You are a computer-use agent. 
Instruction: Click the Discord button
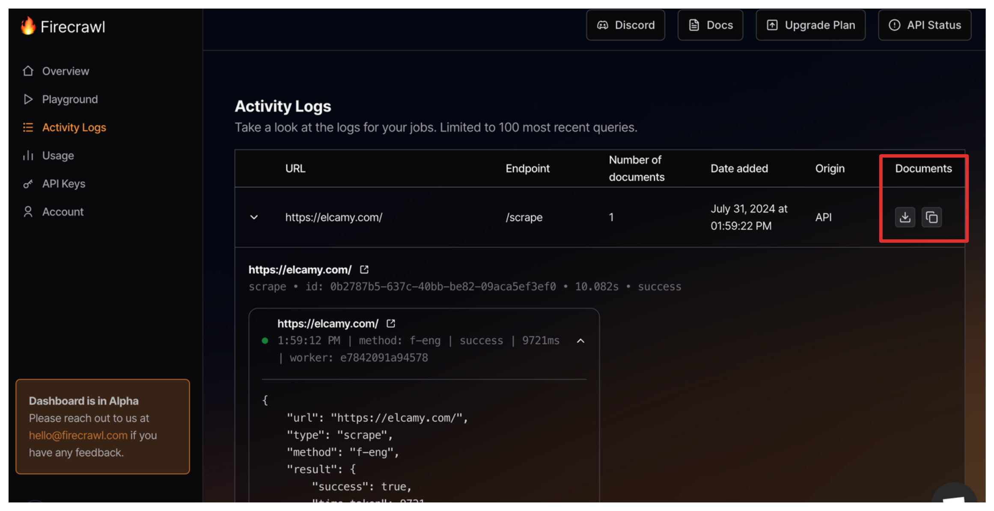tap(625, 25)
